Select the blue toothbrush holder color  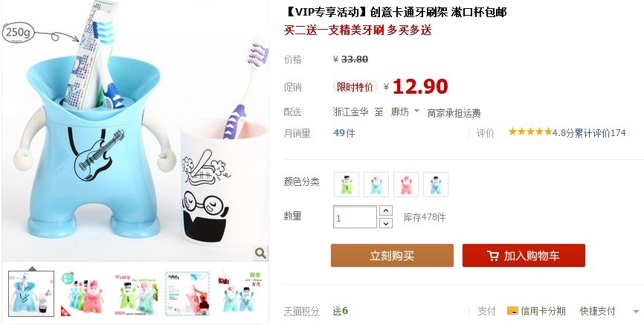pos(436,184)
